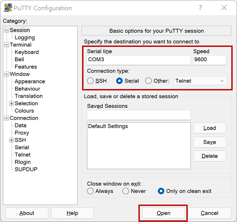Select the Session category
Viewport: 237px width, 222px height.
(20, 30)
